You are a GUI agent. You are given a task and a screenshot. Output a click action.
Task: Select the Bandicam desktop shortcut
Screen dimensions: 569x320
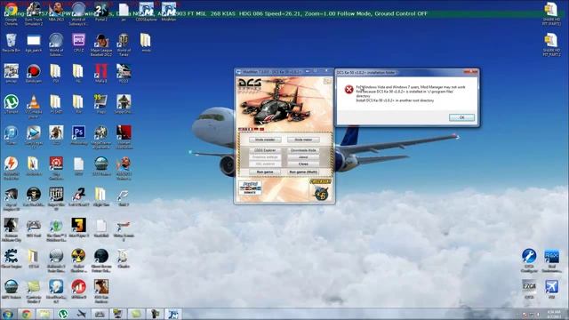click(34, 74)
